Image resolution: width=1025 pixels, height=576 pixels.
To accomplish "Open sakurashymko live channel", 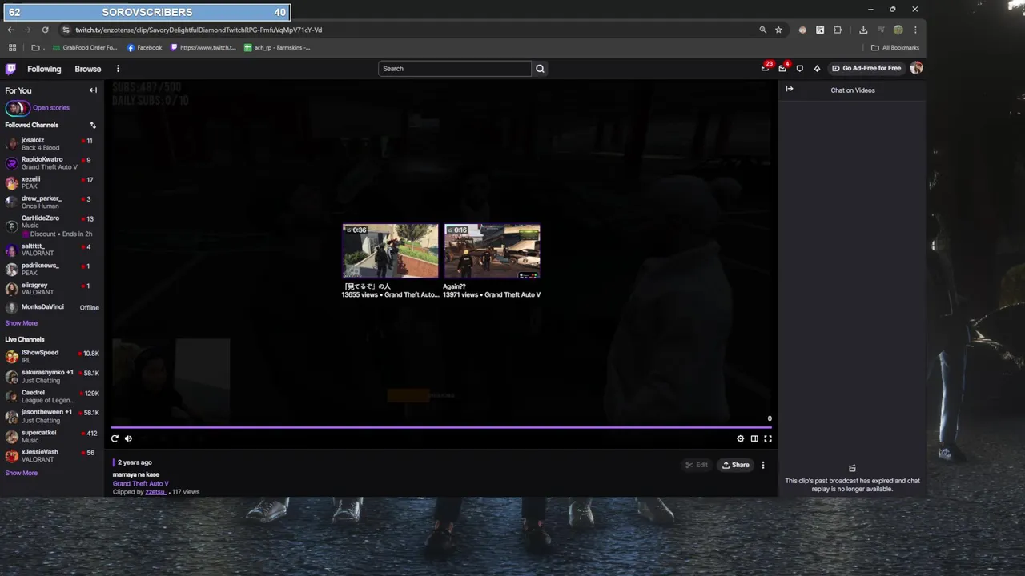I will (51, 376).
